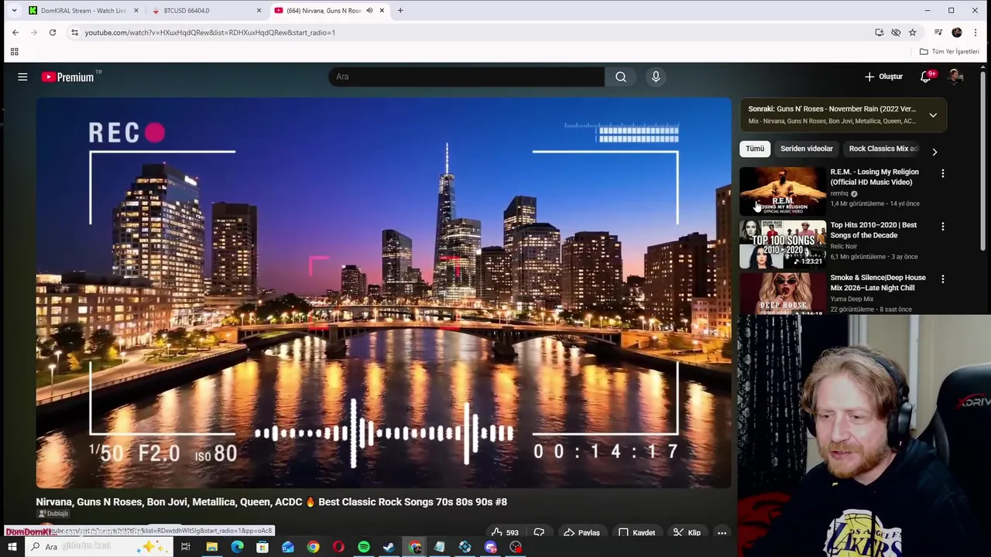991x557 pixels.
Task: Start voice search with the microphone icon
Action: tap(656, 77)
